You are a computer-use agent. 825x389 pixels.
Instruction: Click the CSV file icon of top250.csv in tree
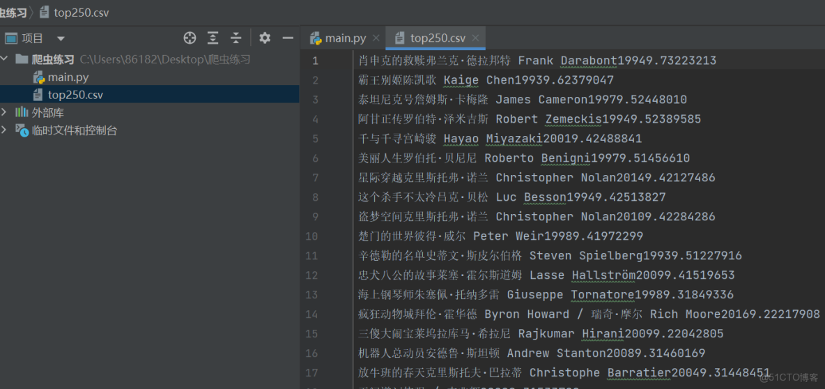click(38, 96)
